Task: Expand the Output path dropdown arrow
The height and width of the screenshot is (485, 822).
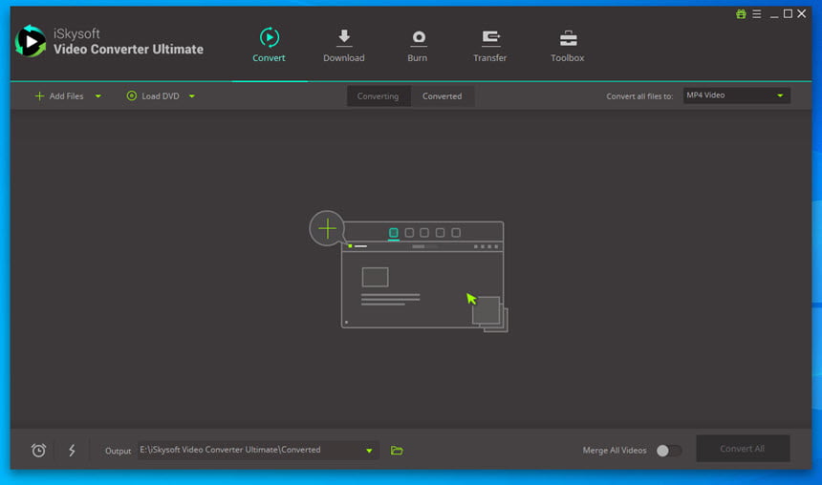Action: click(x=369, y=451)
